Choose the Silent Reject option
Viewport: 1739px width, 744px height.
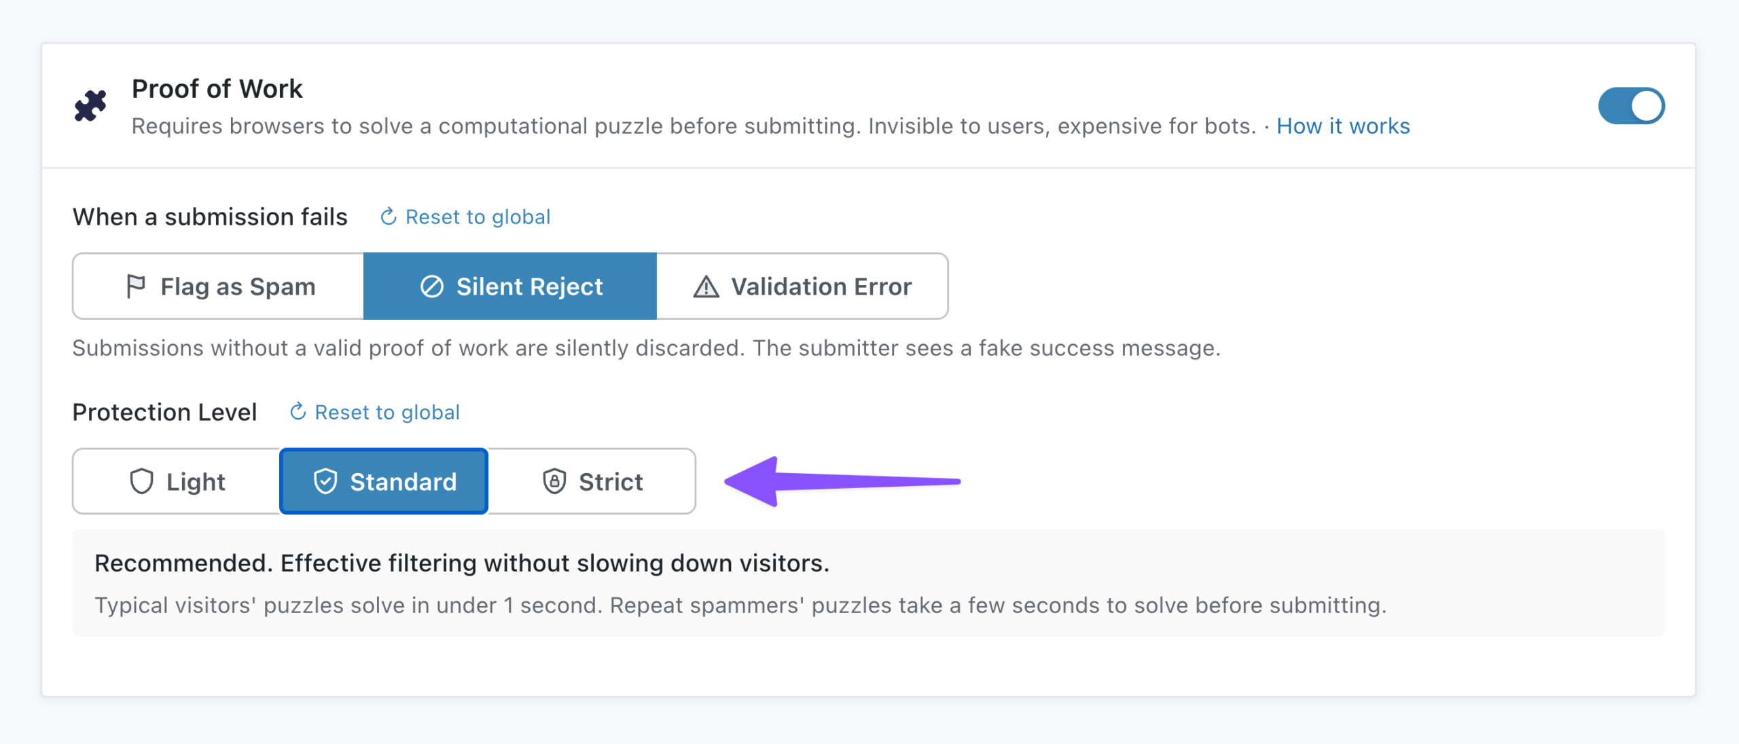(510, 286)
